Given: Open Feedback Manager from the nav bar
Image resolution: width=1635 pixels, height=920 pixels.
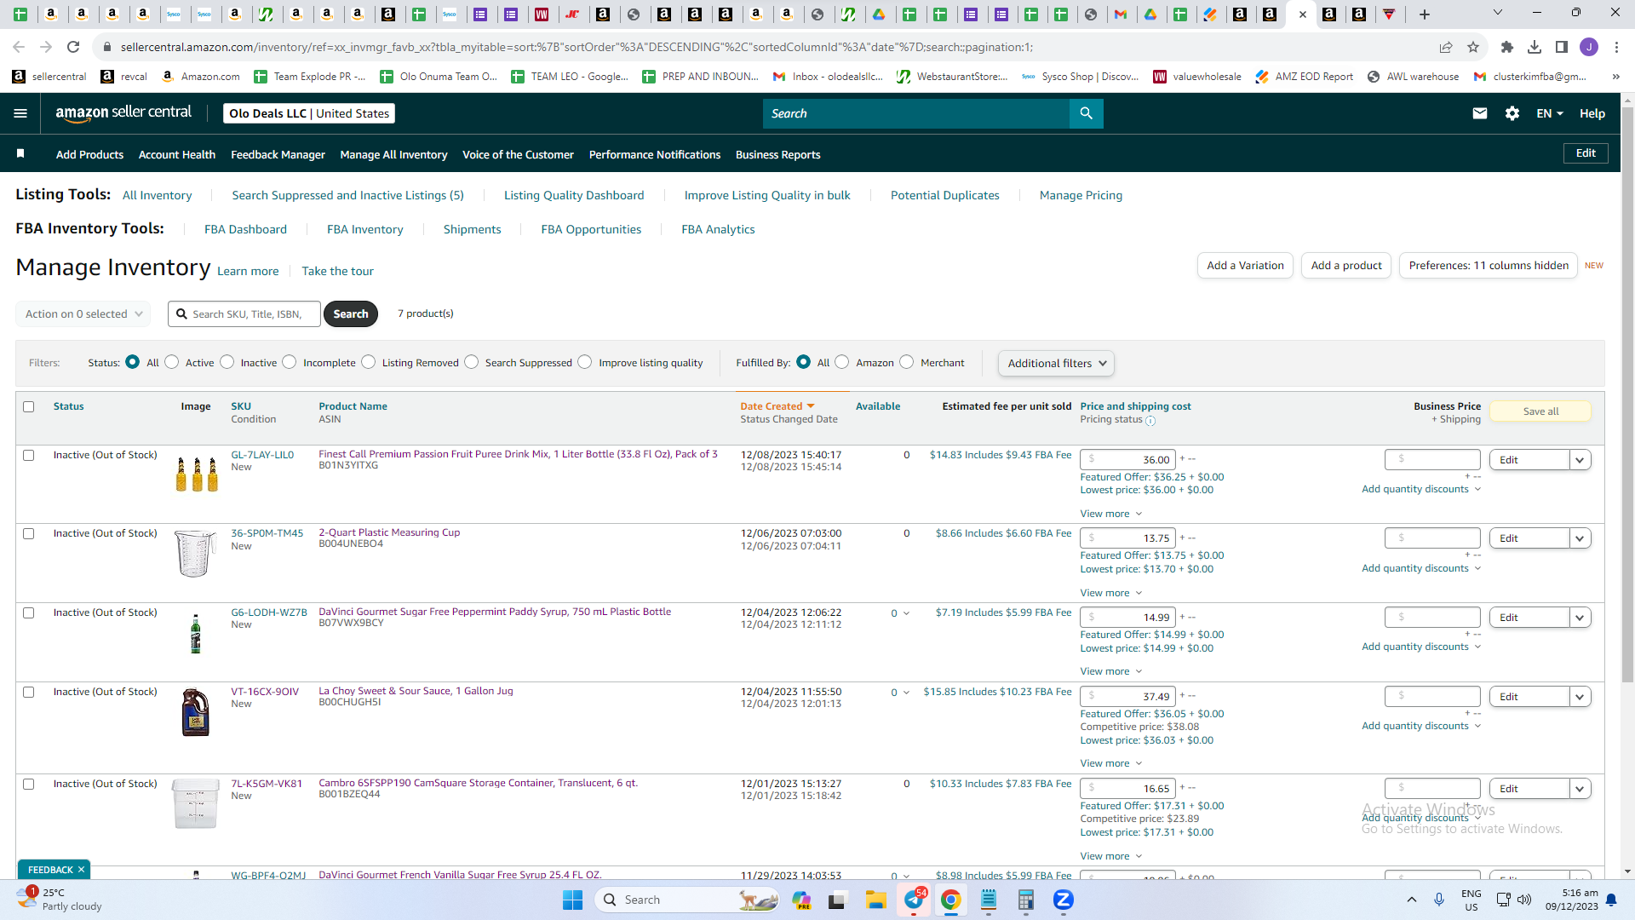Looking at the screenshot, I should (x=278, y=154).
